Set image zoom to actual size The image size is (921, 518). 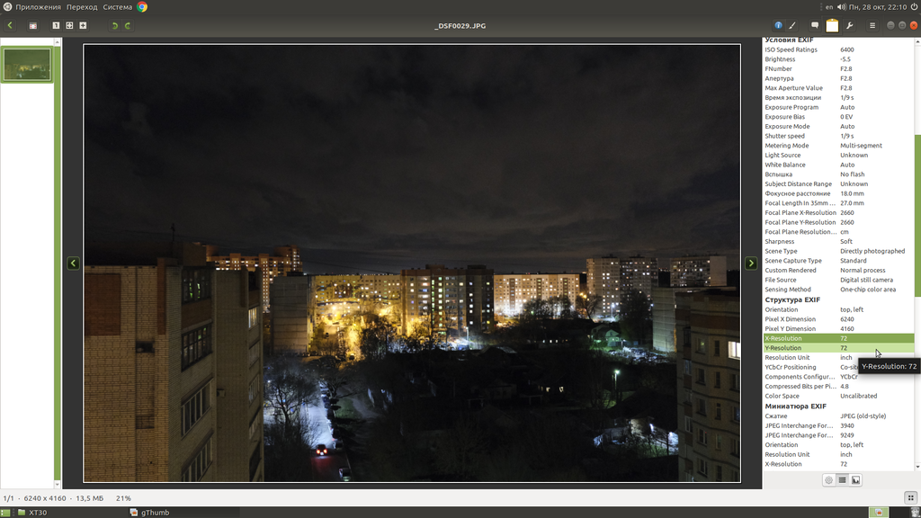[56, 25]
